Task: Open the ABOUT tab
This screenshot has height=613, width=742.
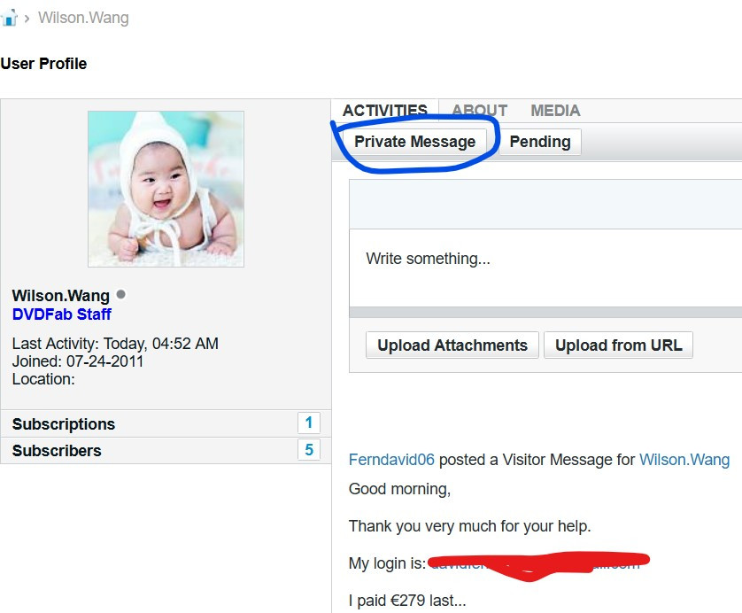Action: pyautogui.click(x=479, y=111)
